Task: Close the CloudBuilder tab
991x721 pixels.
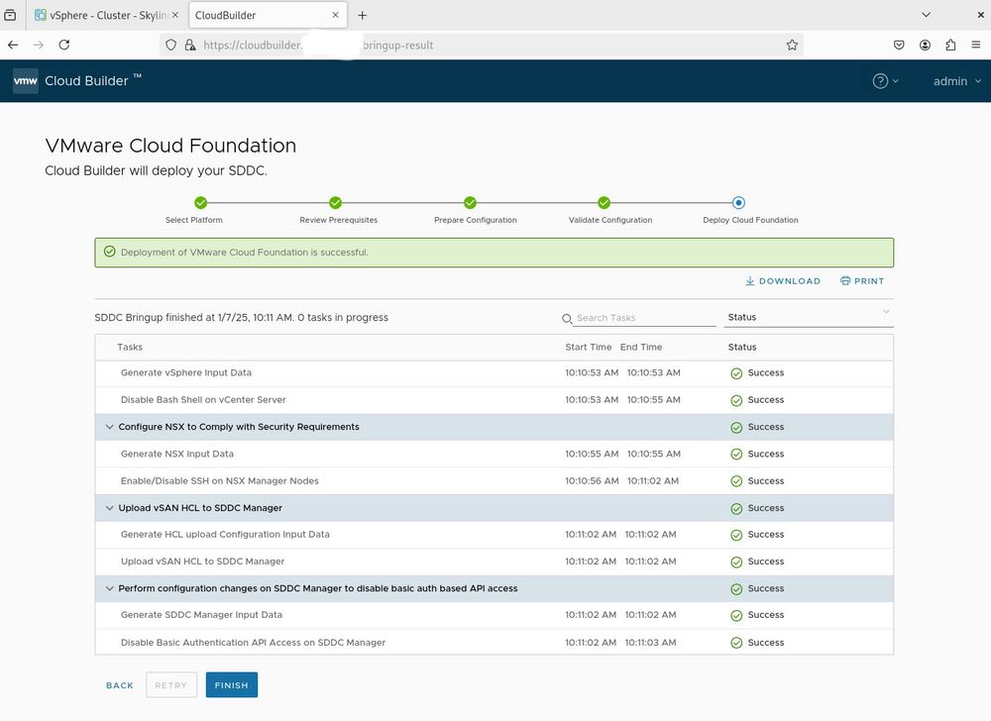Action: tap(336, 15)
